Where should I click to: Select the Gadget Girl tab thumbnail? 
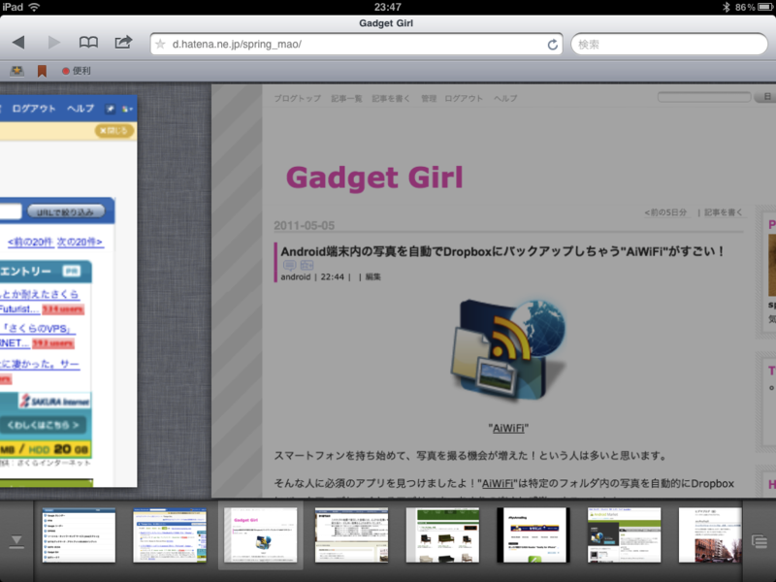(261, 535)
